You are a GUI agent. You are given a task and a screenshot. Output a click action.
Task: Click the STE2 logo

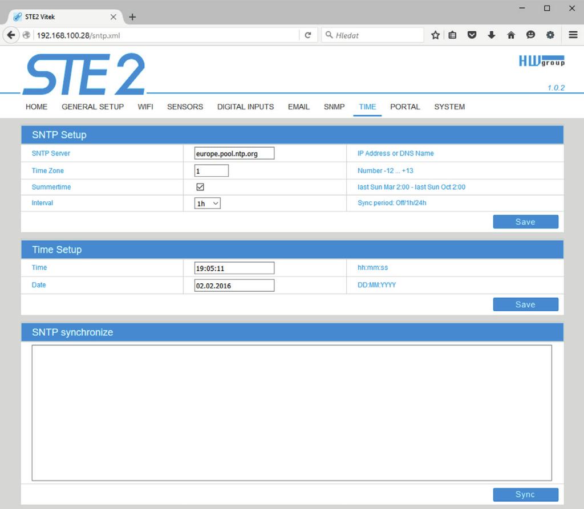[x=84, y=74]
